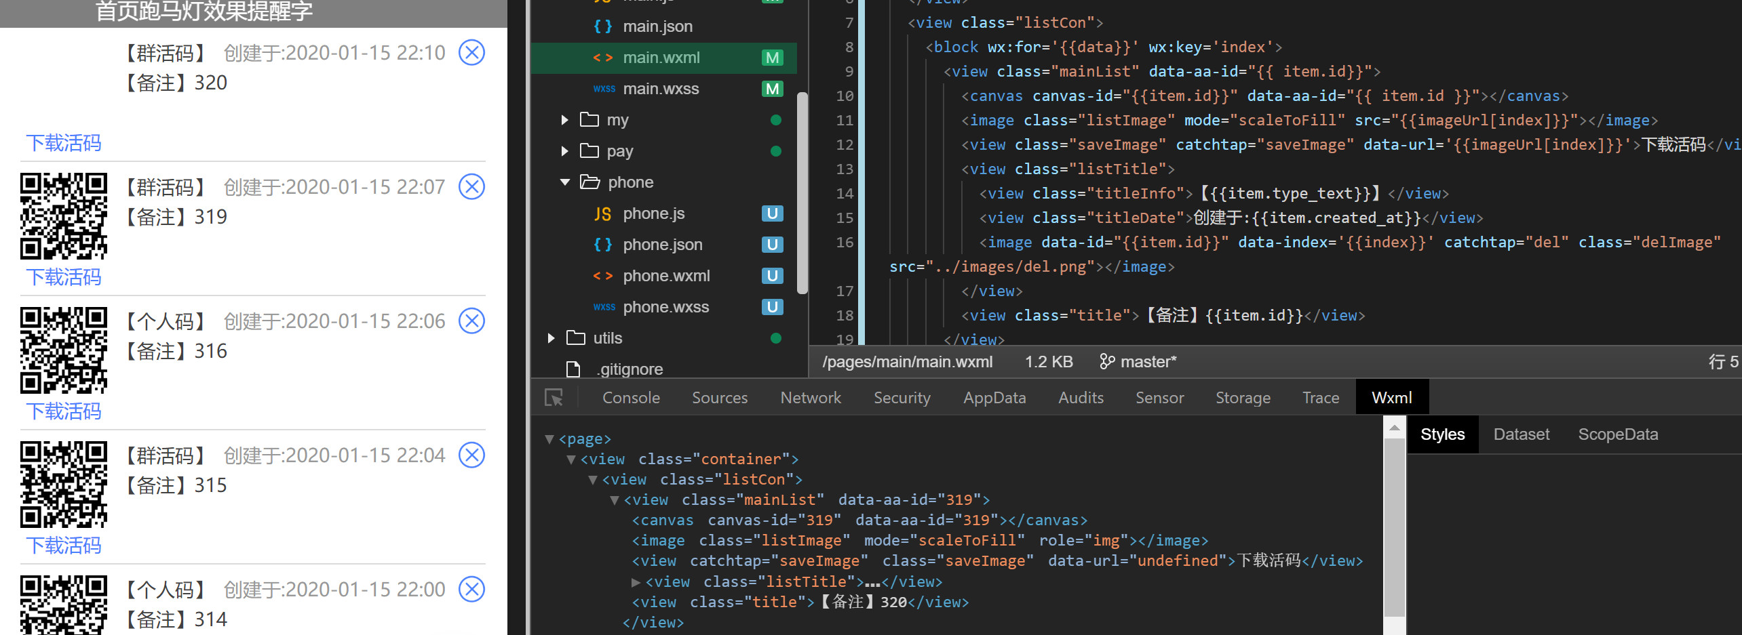Click the wxss icon of main.wxss
The height and width of the screenshot is (635, 1742).
click(604, 89)
